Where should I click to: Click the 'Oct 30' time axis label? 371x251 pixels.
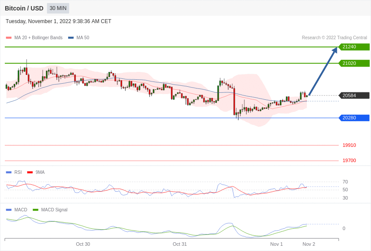pos(83,244)
